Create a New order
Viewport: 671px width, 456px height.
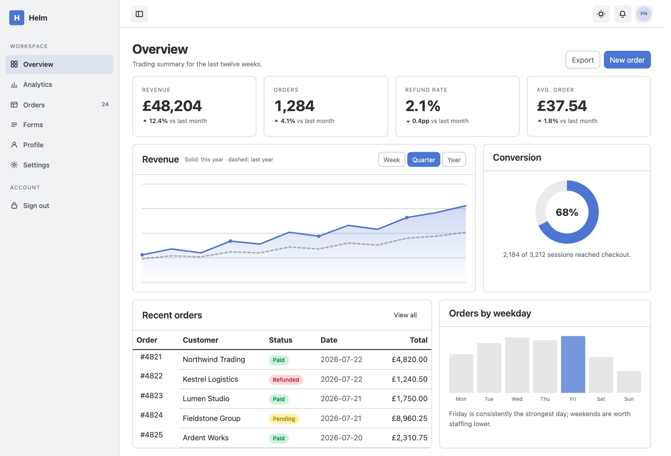(x=627, y=60)
